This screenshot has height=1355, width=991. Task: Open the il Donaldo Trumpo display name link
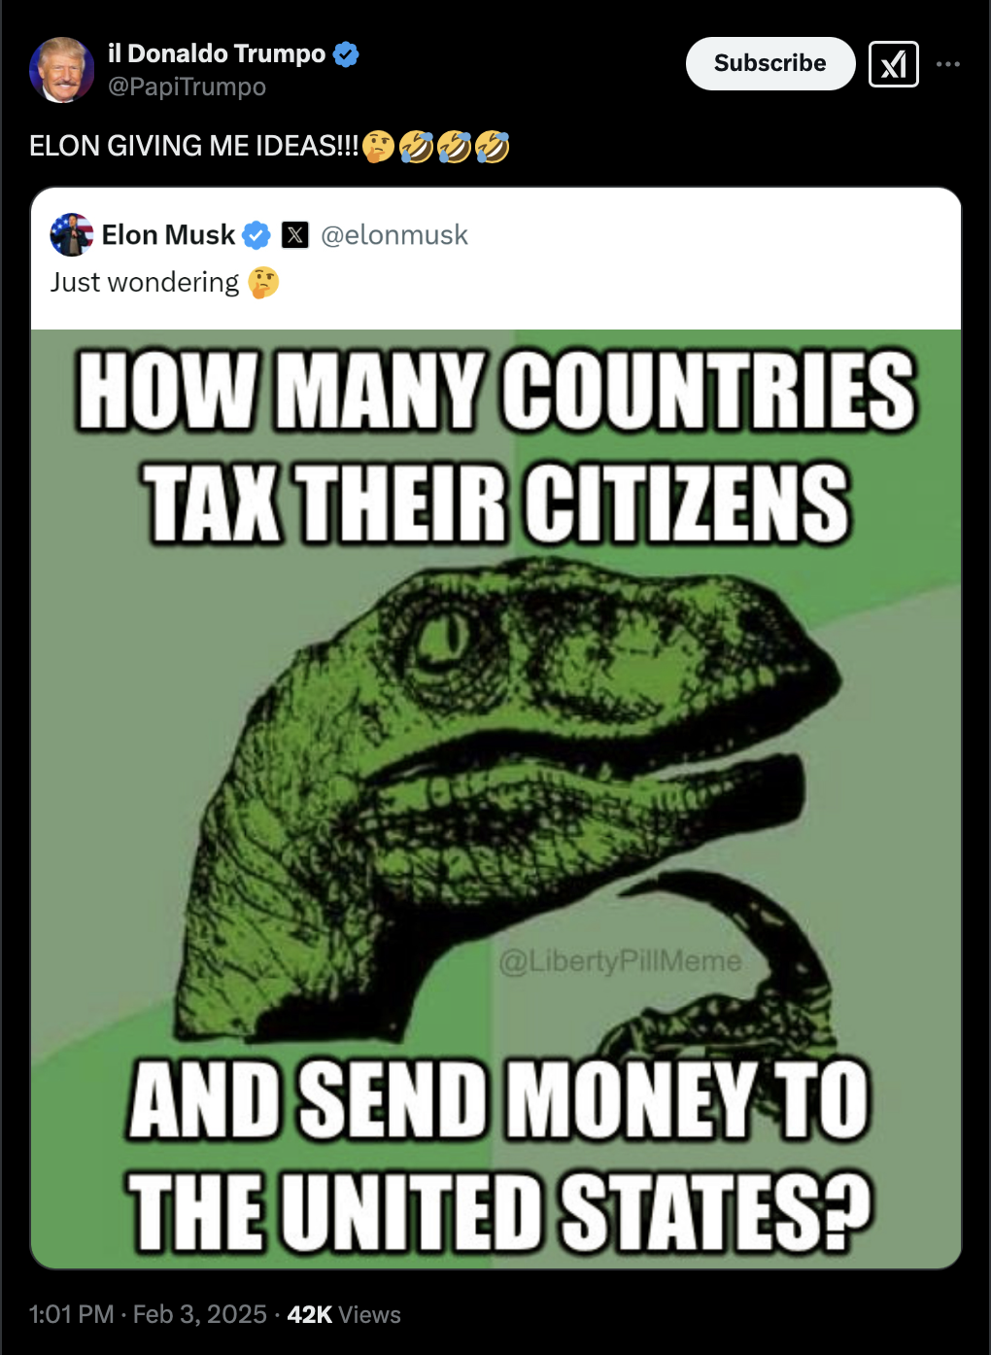[217, 53]
